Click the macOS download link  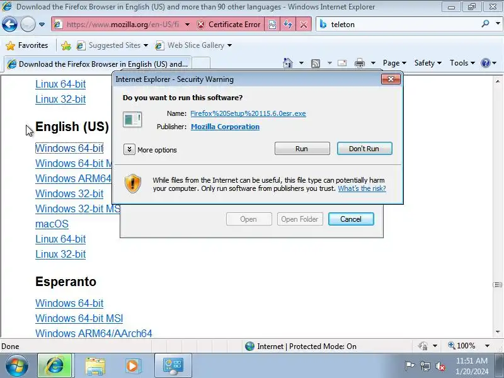click(x=52, y=224)
